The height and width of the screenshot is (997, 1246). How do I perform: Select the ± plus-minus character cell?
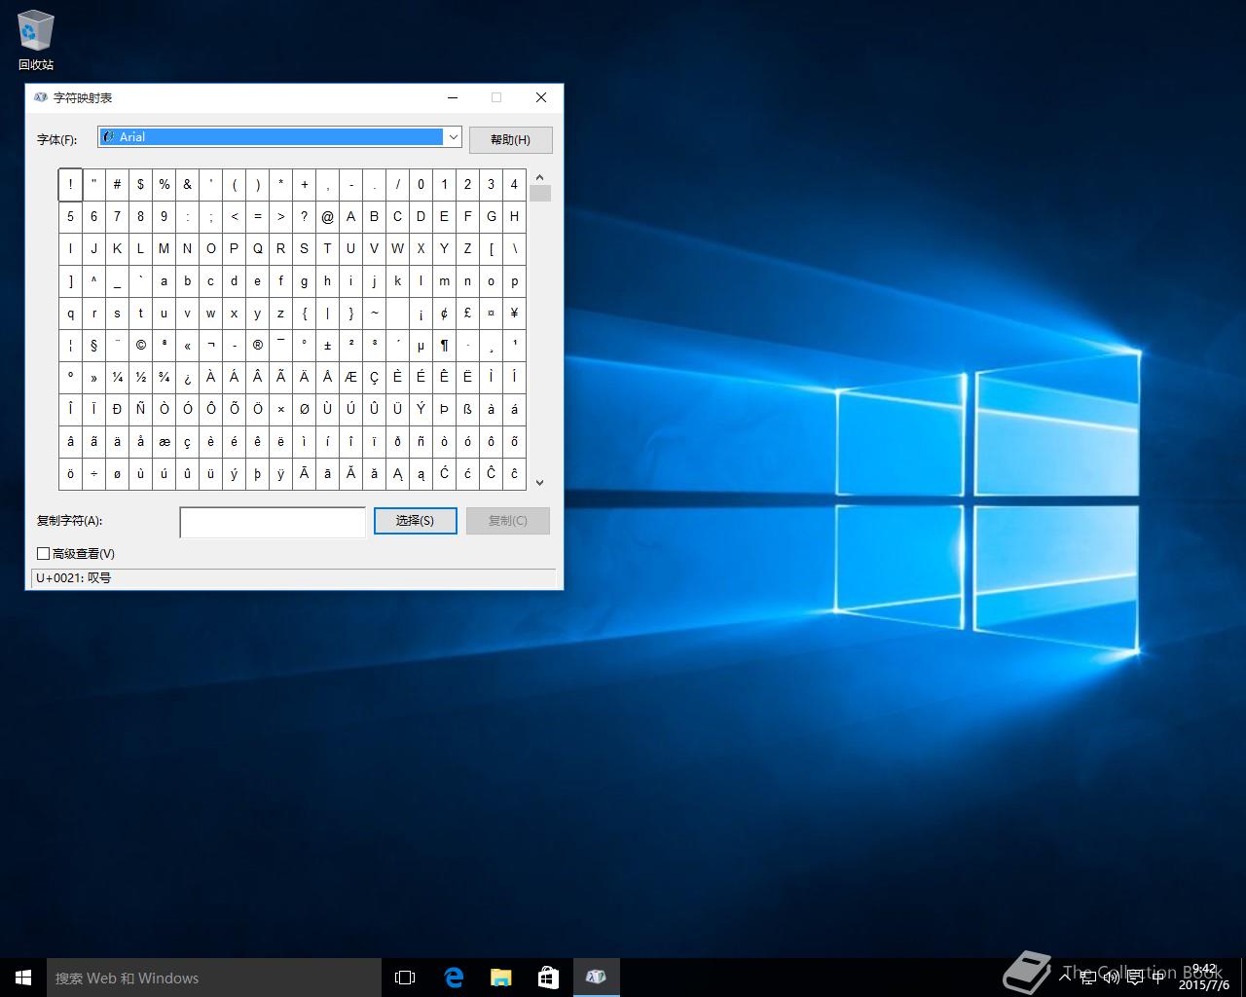coord(327,345)
